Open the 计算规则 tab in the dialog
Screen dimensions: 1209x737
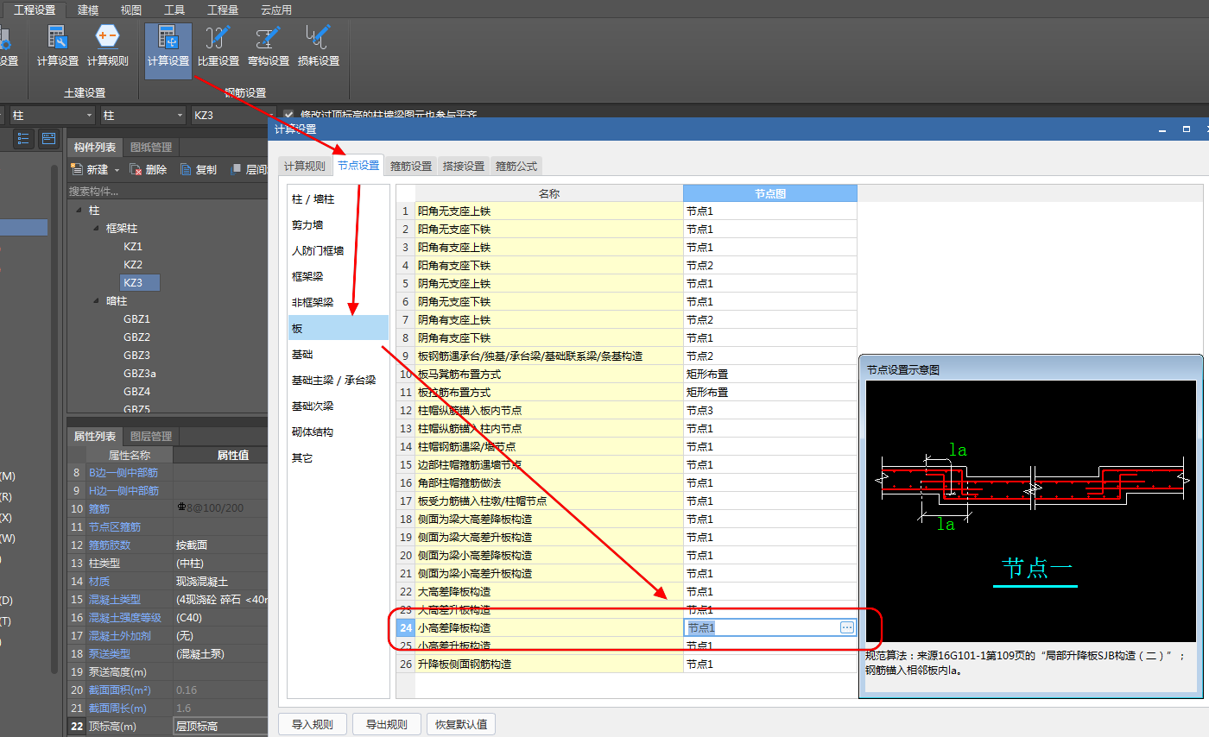pos(305,167)
